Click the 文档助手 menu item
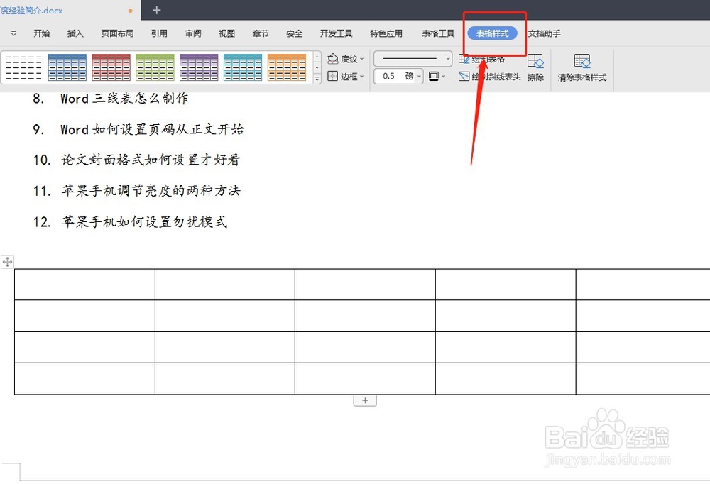Image resolution: width=710 pixels, height=484 pixels. click(545, 33)
